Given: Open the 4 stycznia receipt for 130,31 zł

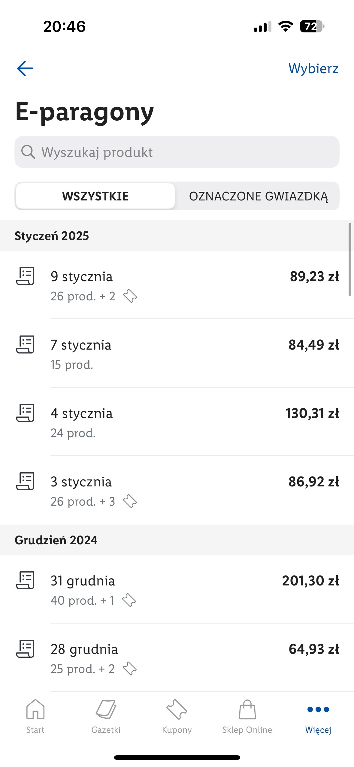Looking at the screenshot, I should 180,422.
